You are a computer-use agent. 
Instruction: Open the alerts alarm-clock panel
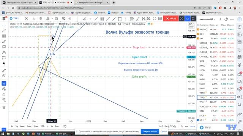click(240, 27)
